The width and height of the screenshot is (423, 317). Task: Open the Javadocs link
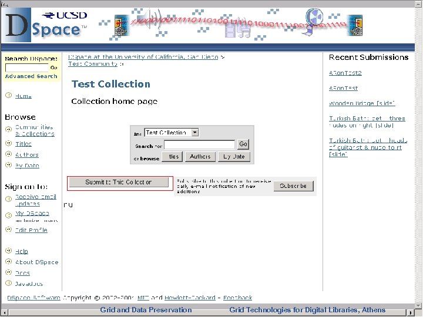[29, 284]
